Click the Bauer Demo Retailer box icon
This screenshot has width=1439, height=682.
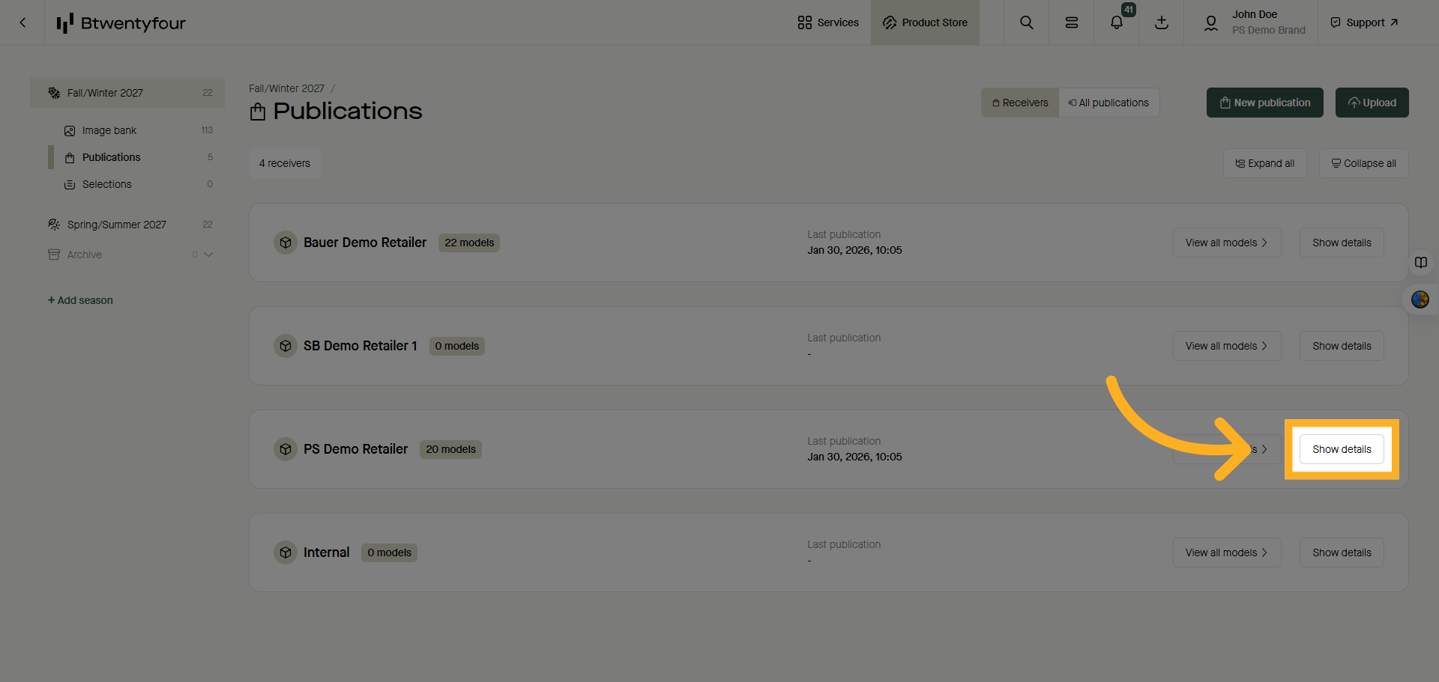[286, 243]
